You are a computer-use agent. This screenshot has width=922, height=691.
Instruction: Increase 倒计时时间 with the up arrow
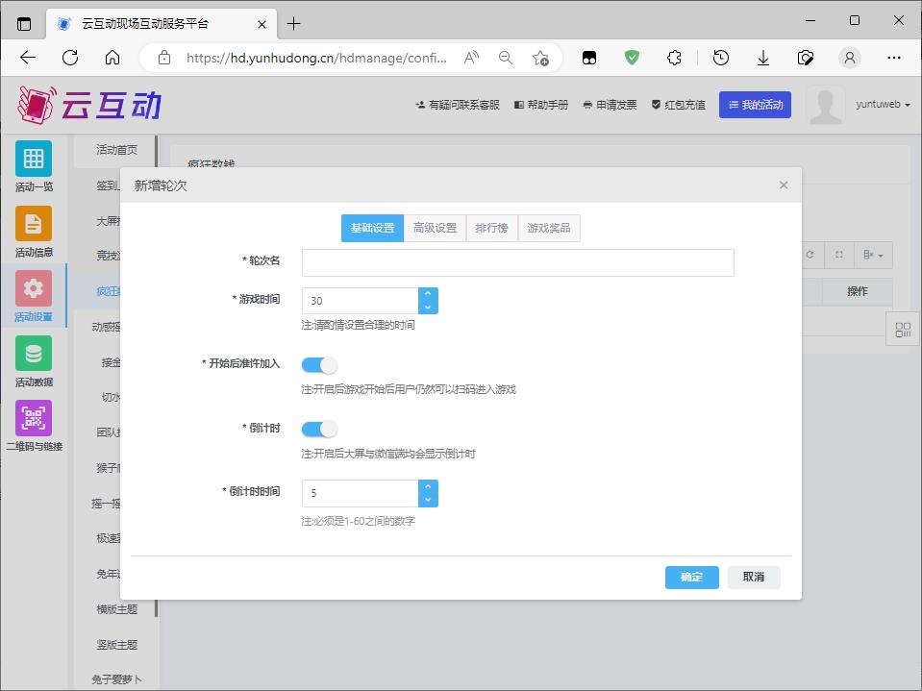pos(428,486)
